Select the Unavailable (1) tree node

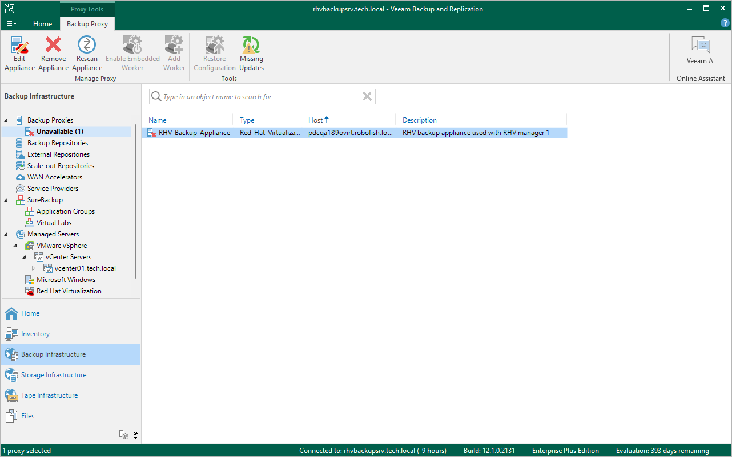coord(60,132)
